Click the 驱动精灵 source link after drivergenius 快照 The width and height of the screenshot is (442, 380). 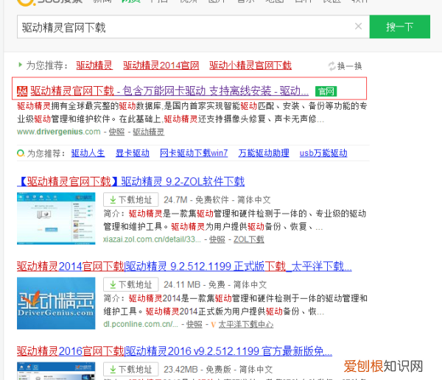tap(148, 132)
